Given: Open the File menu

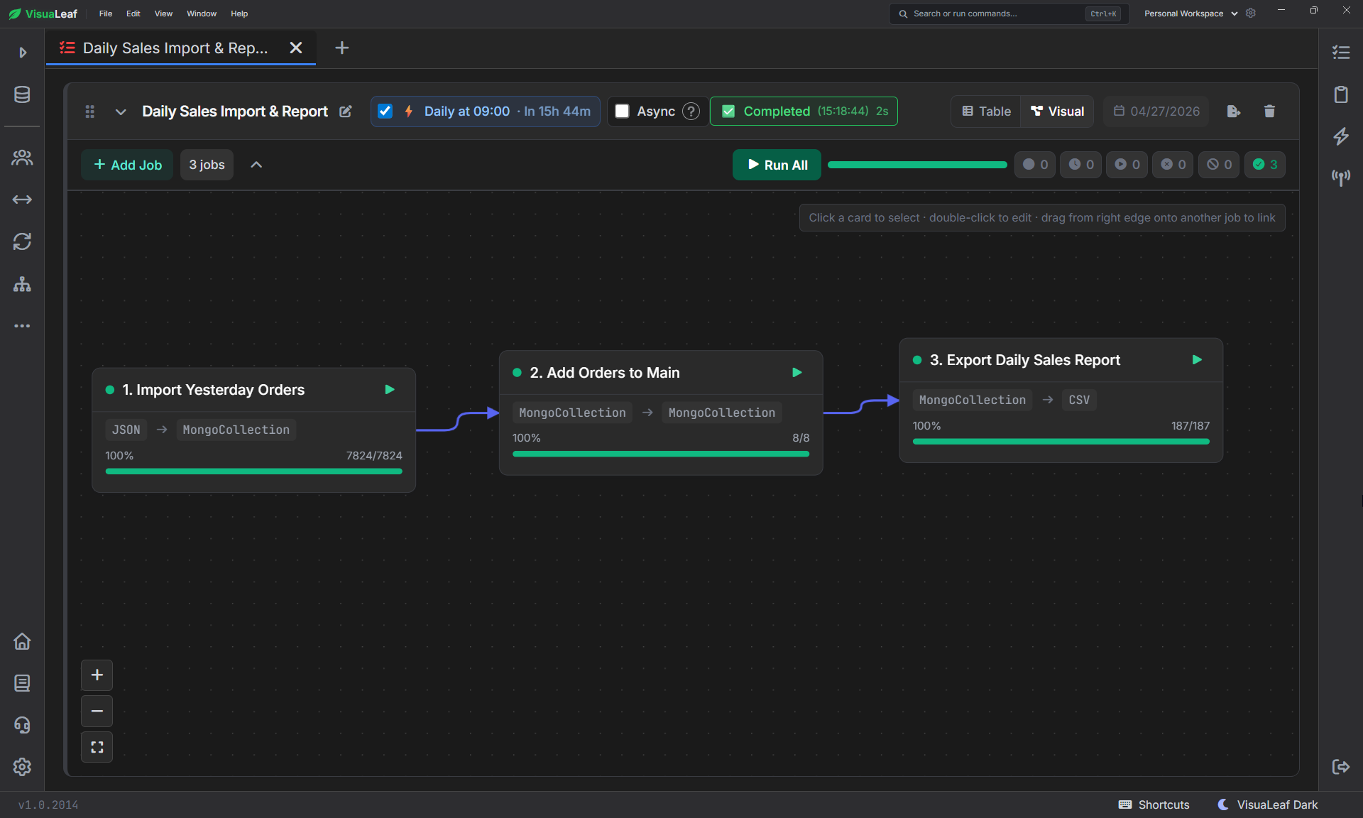Looking at the screenshot, I should [106, 13].
